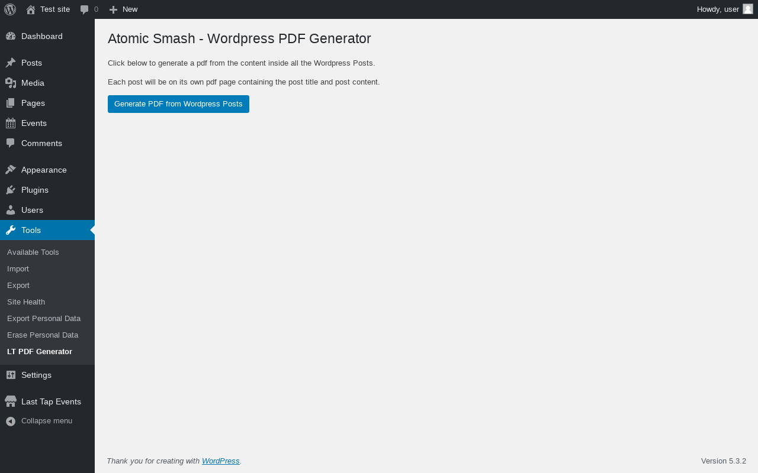Click the user avatar icon
Screen dimensions: 758x473
[x=748, y=9]
